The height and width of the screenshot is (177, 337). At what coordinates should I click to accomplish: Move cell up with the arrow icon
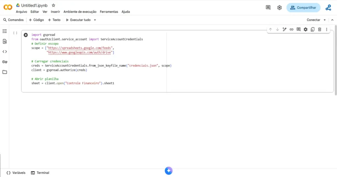271,29
